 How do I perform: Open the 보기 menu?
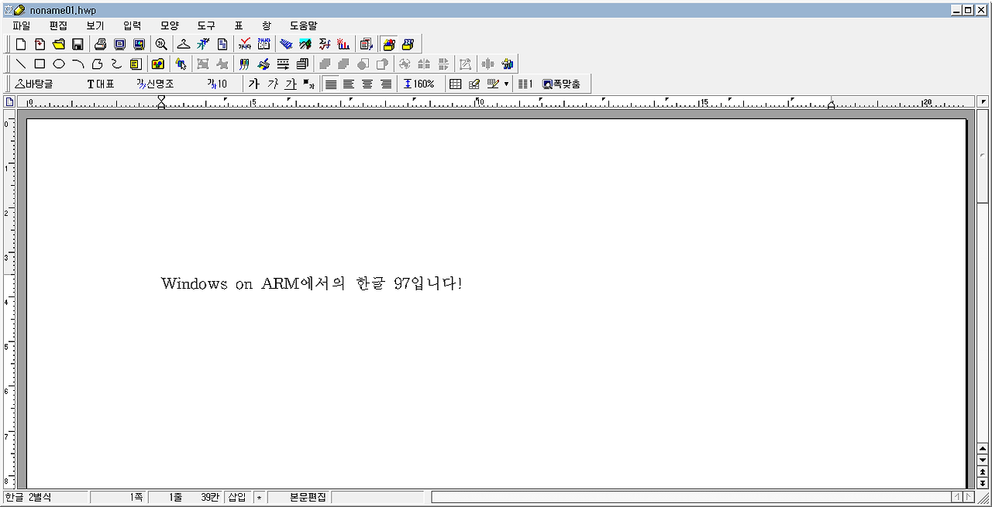pyautogui.click(x=95, y=26)
